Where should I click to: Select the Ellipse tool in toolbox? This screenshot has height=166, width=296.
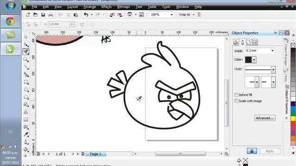(x=26, y=89)
